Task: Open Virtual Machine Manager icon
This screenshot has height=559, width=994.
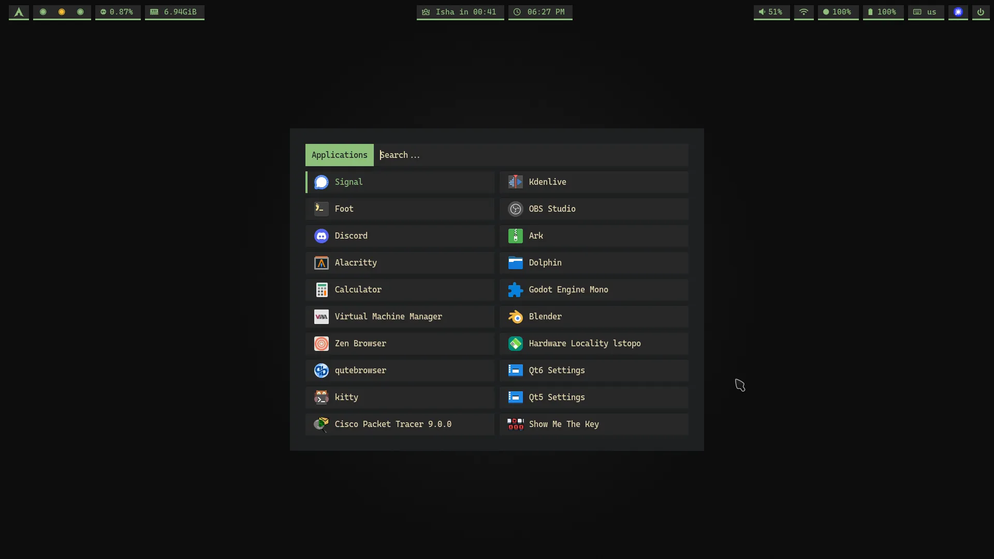Action: click(321, 317)
